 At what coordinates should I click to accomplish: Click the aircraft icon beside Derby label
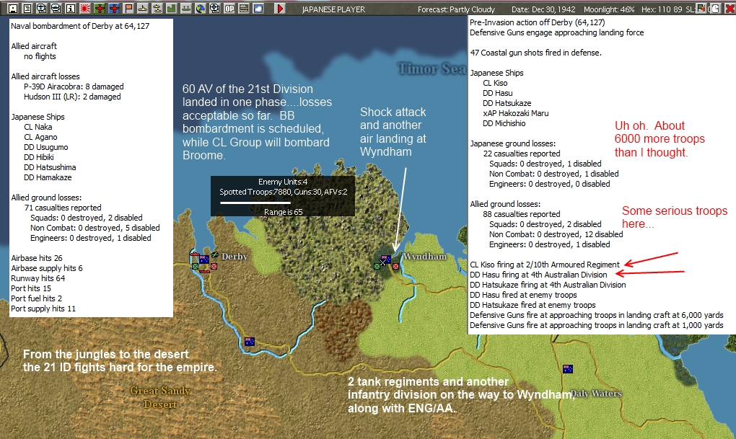pos(215,254)
